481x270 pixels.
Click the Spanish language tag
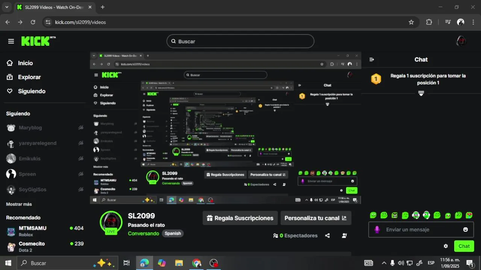click(173, 233)
